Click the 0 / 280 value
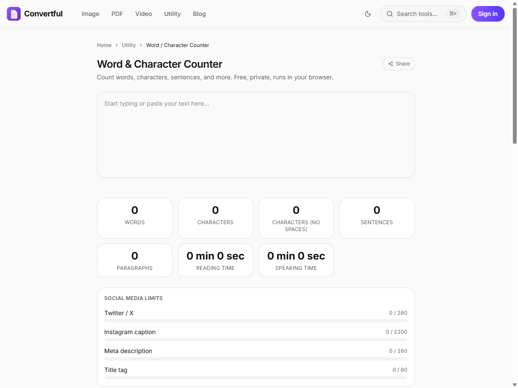Image resolution: width=518 pixels, height=388 pixels. (x=398, y=313)
